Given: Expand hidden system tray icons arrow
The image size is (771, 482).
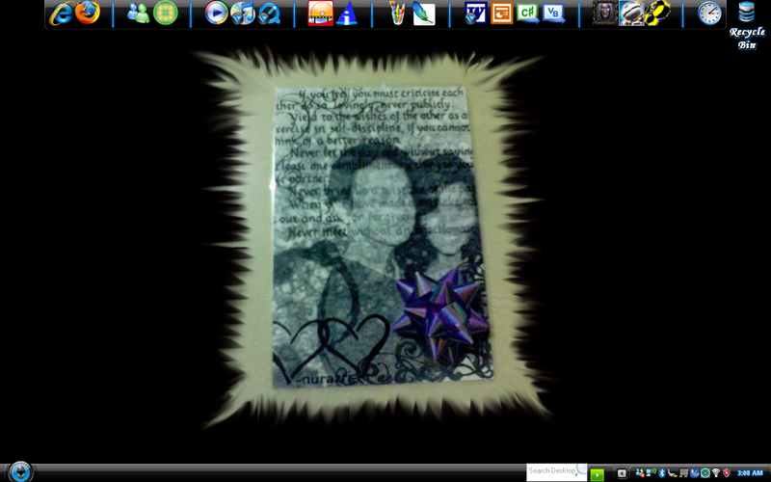Looking at the screenshot, I should (x=622, y=472).
